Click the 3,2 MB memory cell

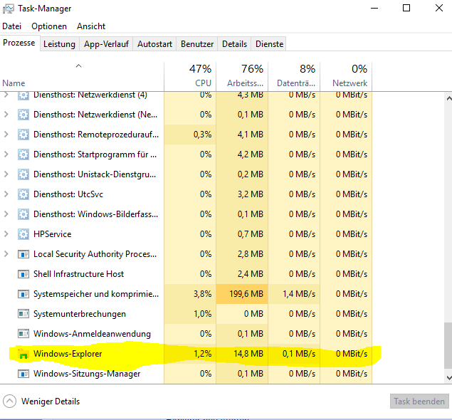click(242, 194)
